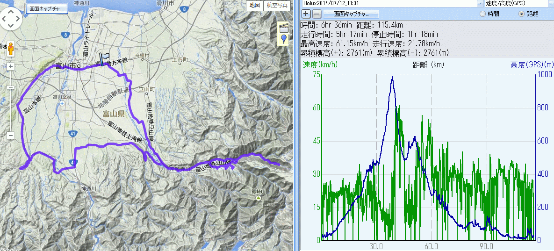Click the flag start marker on route
The height and width of the screenshot is (251, 554).
(x=102, y=59)
